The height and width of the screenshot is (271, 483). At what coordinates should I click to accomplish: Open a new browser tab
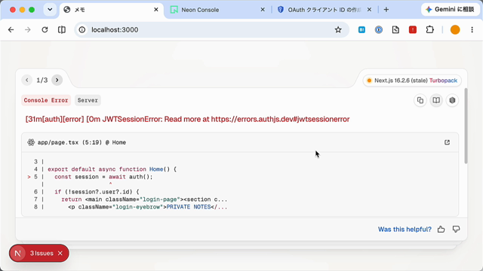pyautogui.click(x=386, y=10)
